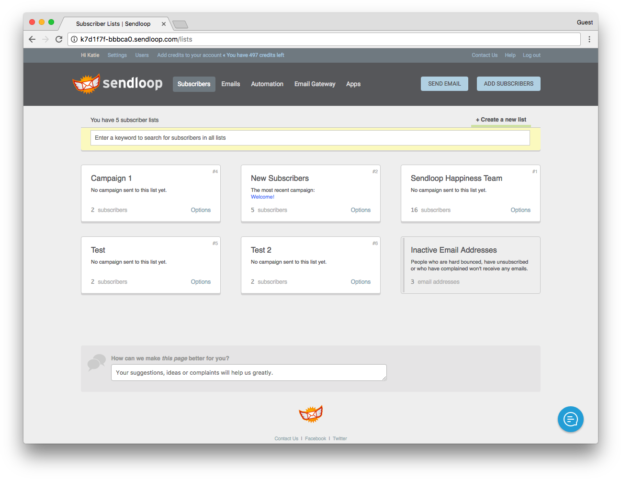The height and width of the screenshot is (479, 621).
Task: Reload the page with refresh icon
Action: point(59,39)
